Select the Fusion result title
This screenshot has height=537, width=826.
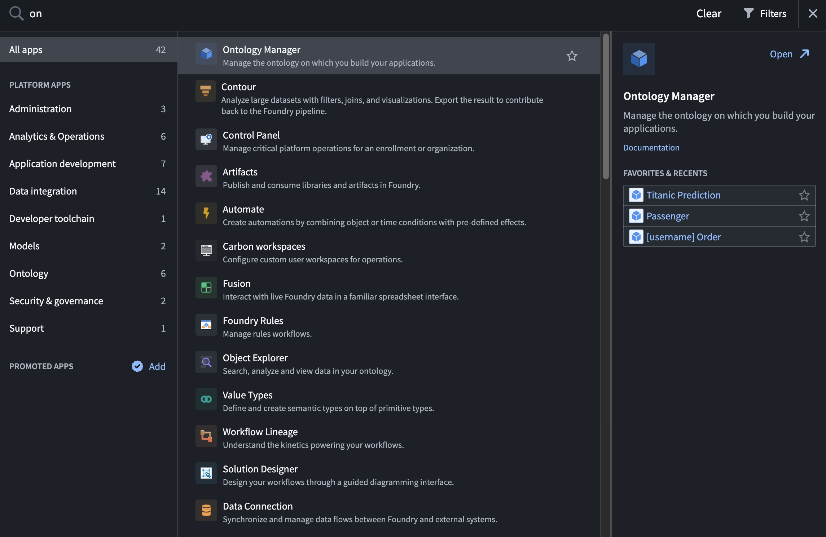click(x=237, y=284)
